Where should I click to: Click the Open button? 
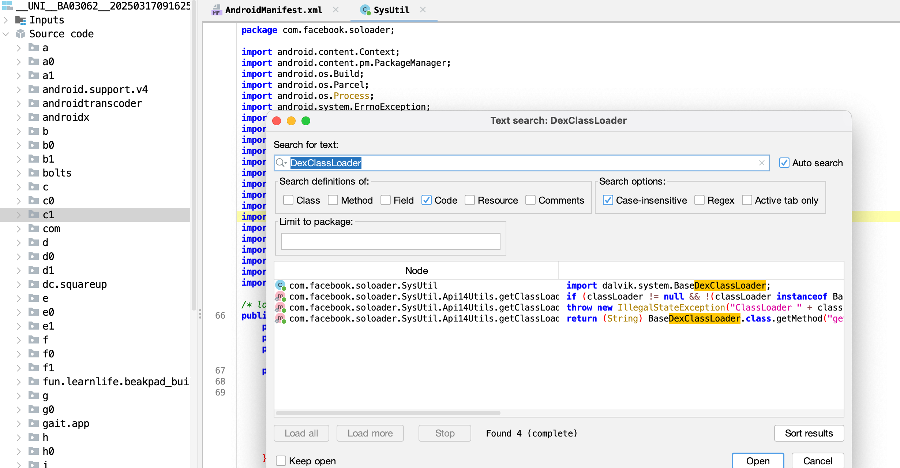[x=758, y=460]
